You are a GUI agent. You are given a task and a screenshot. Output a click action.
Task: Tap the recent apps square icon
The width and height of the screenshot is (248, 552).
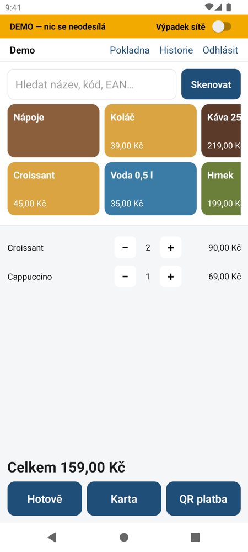click(x=195, y=537)
